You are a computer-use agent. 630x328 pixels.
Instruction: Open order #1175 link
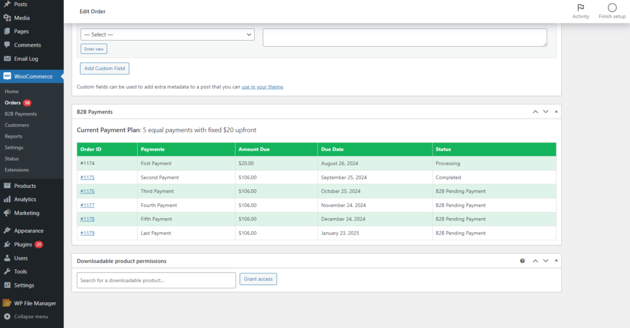(x=87, y=178)
